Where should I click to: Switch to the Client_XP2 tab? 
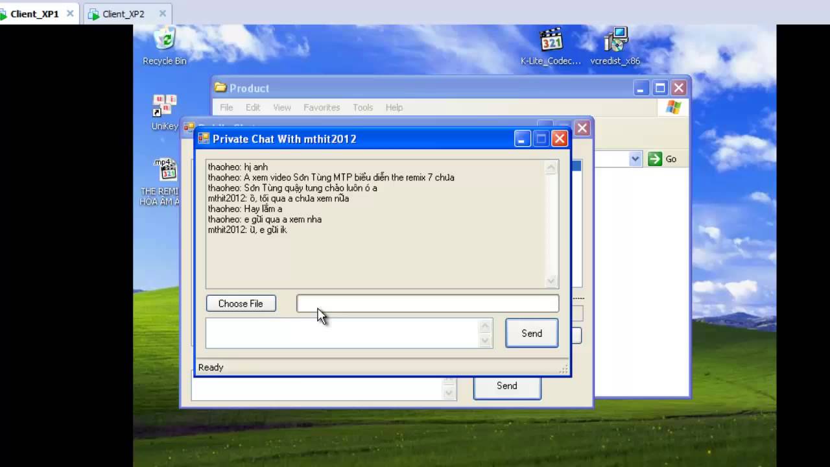pyautogui.click(x=123, y=14)
